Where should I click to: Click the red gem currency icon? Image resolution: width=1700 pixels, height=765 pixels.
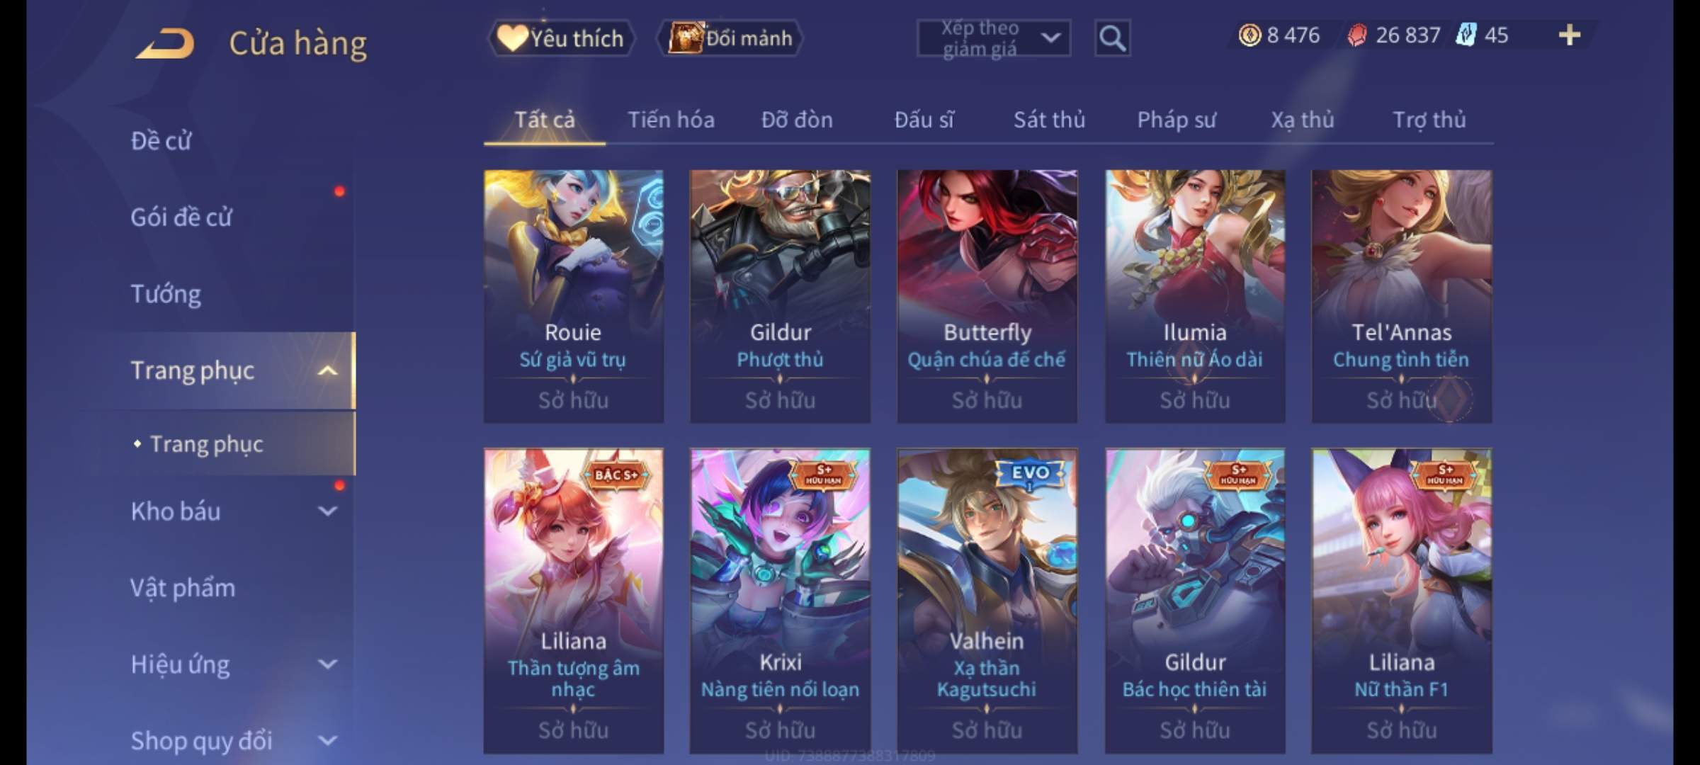pos(1356,35)
